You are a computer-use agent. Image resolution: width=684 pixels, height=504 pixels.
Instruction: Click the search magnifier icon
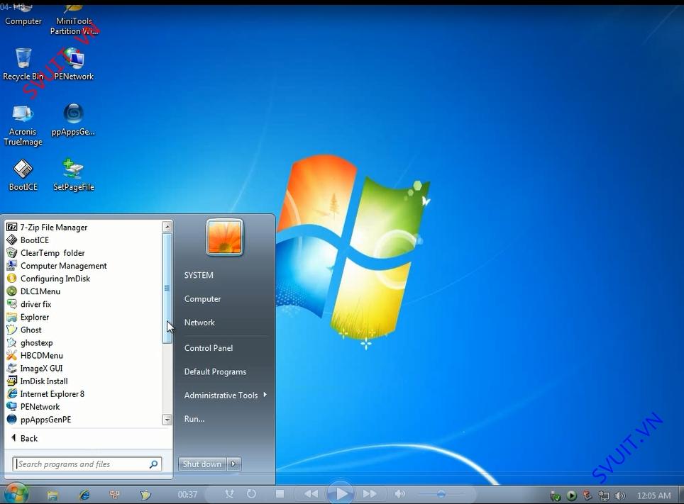pyautogui.click(x=153, y=464)
